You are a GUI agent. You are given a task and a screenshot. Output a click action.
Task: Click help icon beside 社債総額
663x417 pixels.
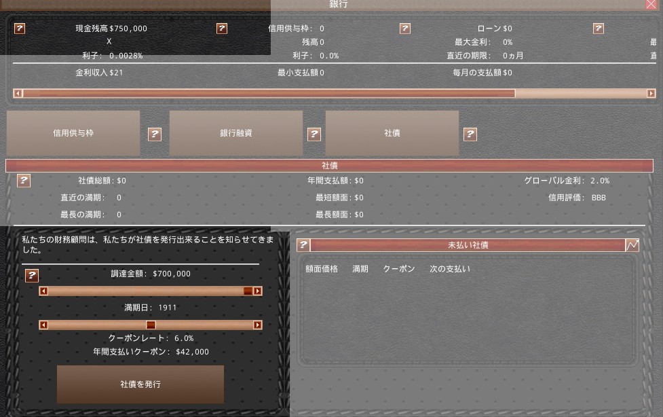(24, 181)
